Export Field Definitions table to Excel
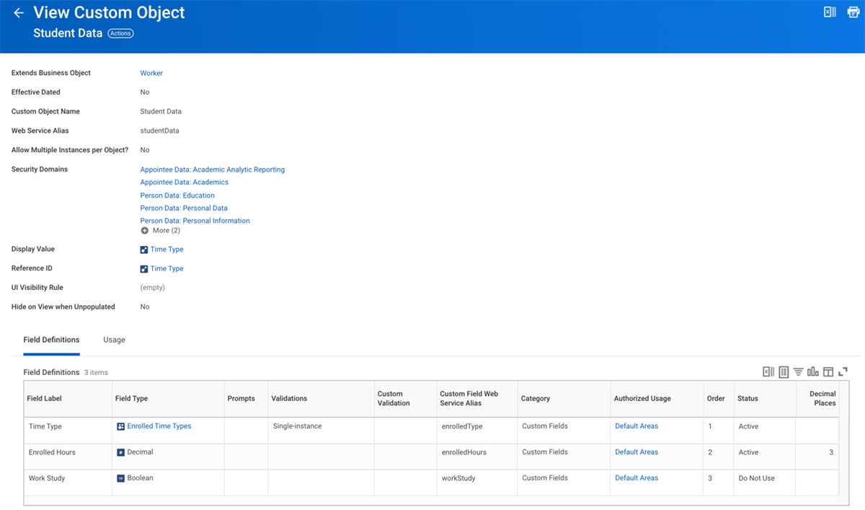The width and height of the screenshot is (865, 510). [768, 371]
